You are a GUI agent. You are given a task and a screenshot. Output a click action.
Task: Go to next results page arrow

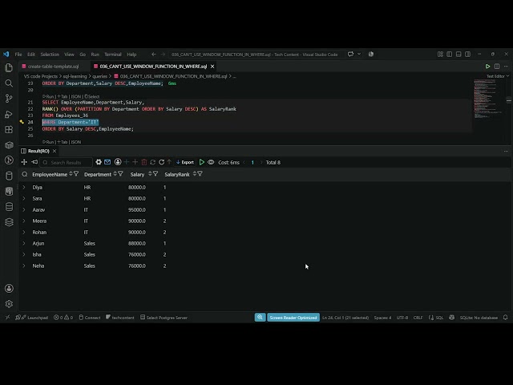coord(261,162)
